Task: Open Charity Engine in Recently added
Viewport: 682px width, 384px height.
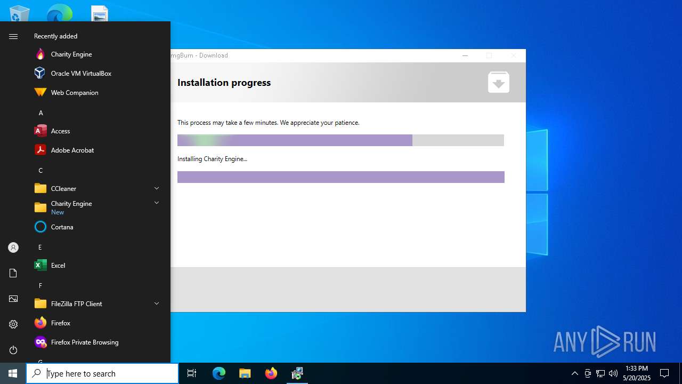Action: pos(97,54)
